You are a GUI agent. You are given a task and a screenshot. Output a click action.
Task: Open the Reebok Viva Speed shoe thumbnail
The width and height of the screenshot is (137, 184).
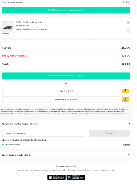[8, 26]
